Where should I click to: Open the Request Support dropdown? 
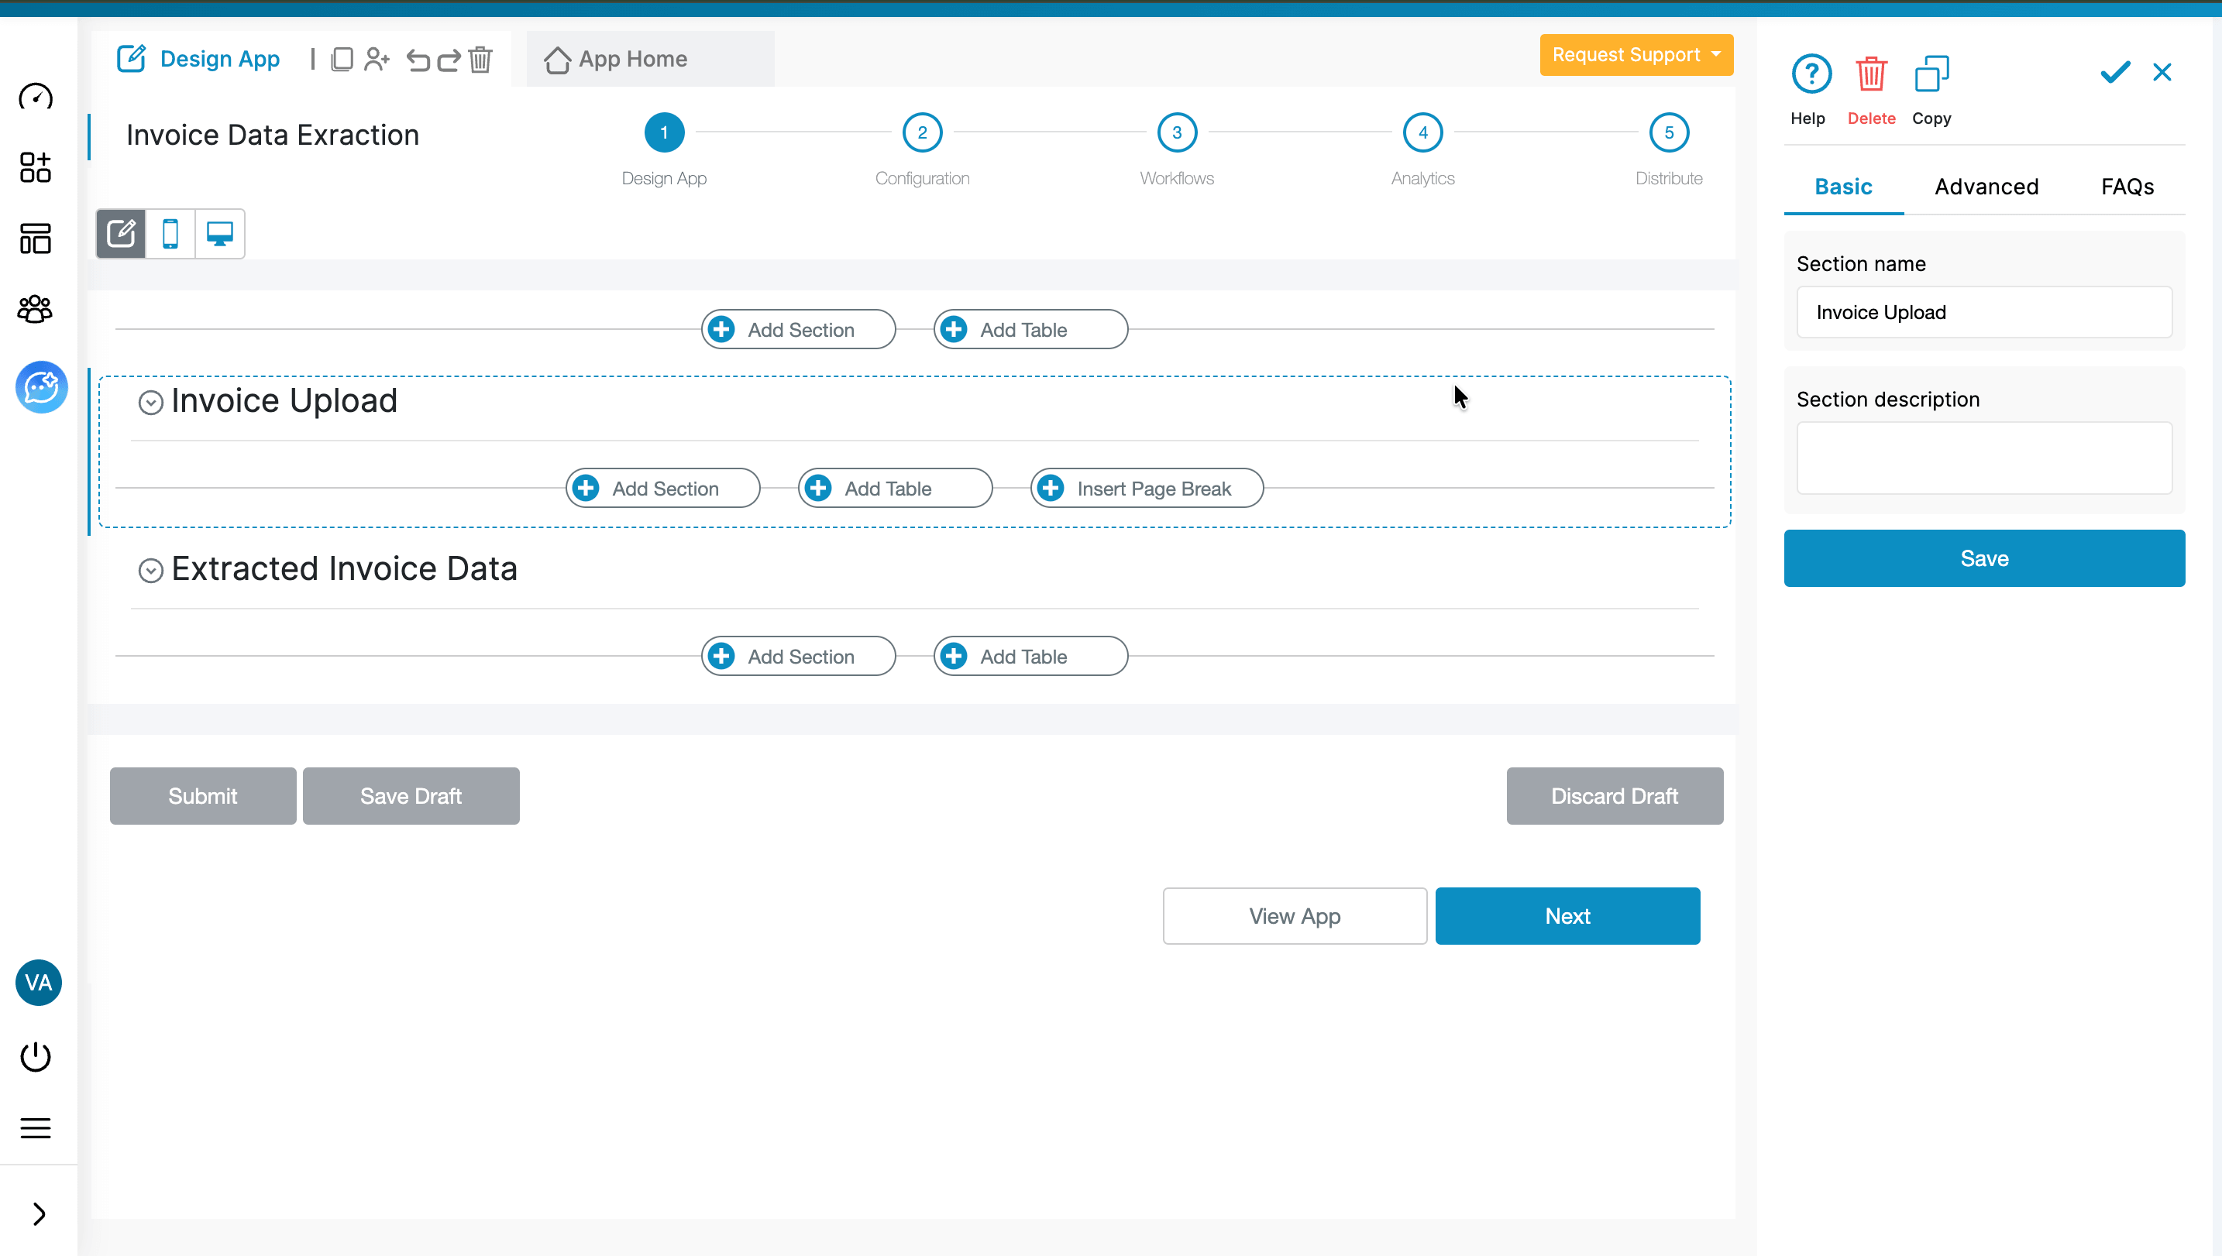[x=1636, y=55]
